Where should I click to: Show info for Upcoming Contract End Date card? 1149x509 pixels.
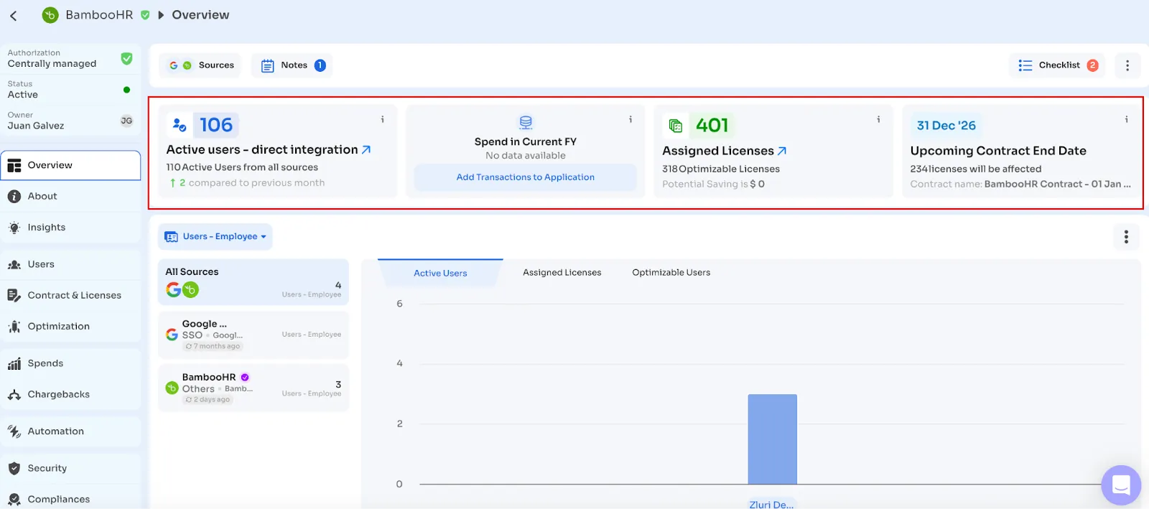point(1126,119)
